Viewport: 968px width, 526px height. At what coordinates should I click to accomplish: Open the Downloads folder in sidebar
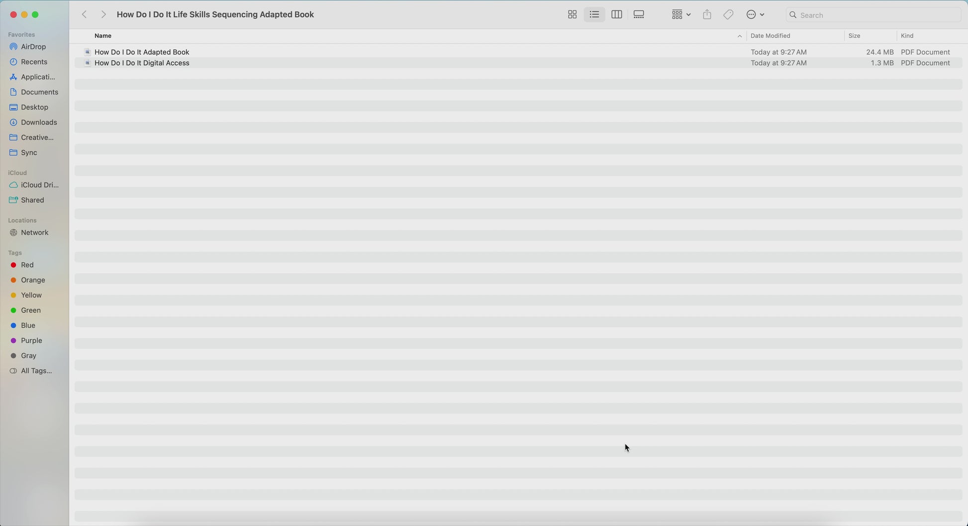click(x=39, y=122)
